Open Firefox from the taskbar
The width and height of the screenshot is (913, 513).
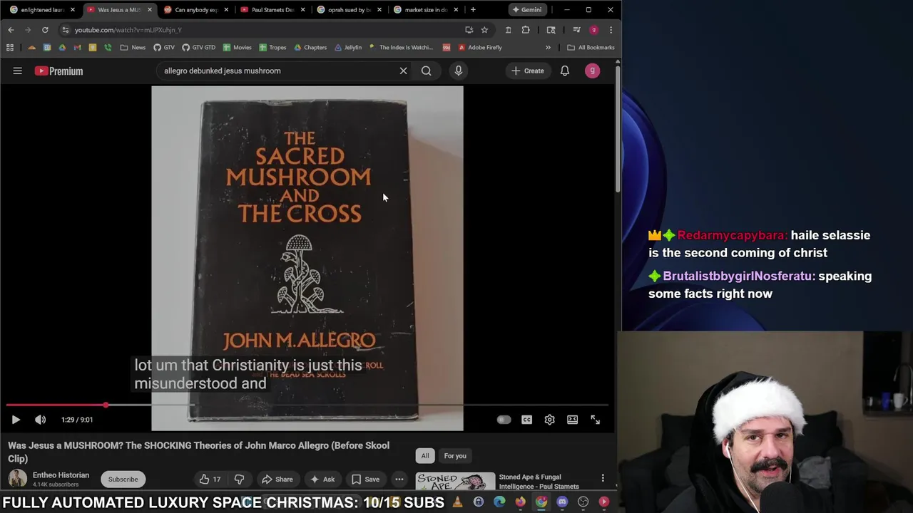[x=520, y=502]
